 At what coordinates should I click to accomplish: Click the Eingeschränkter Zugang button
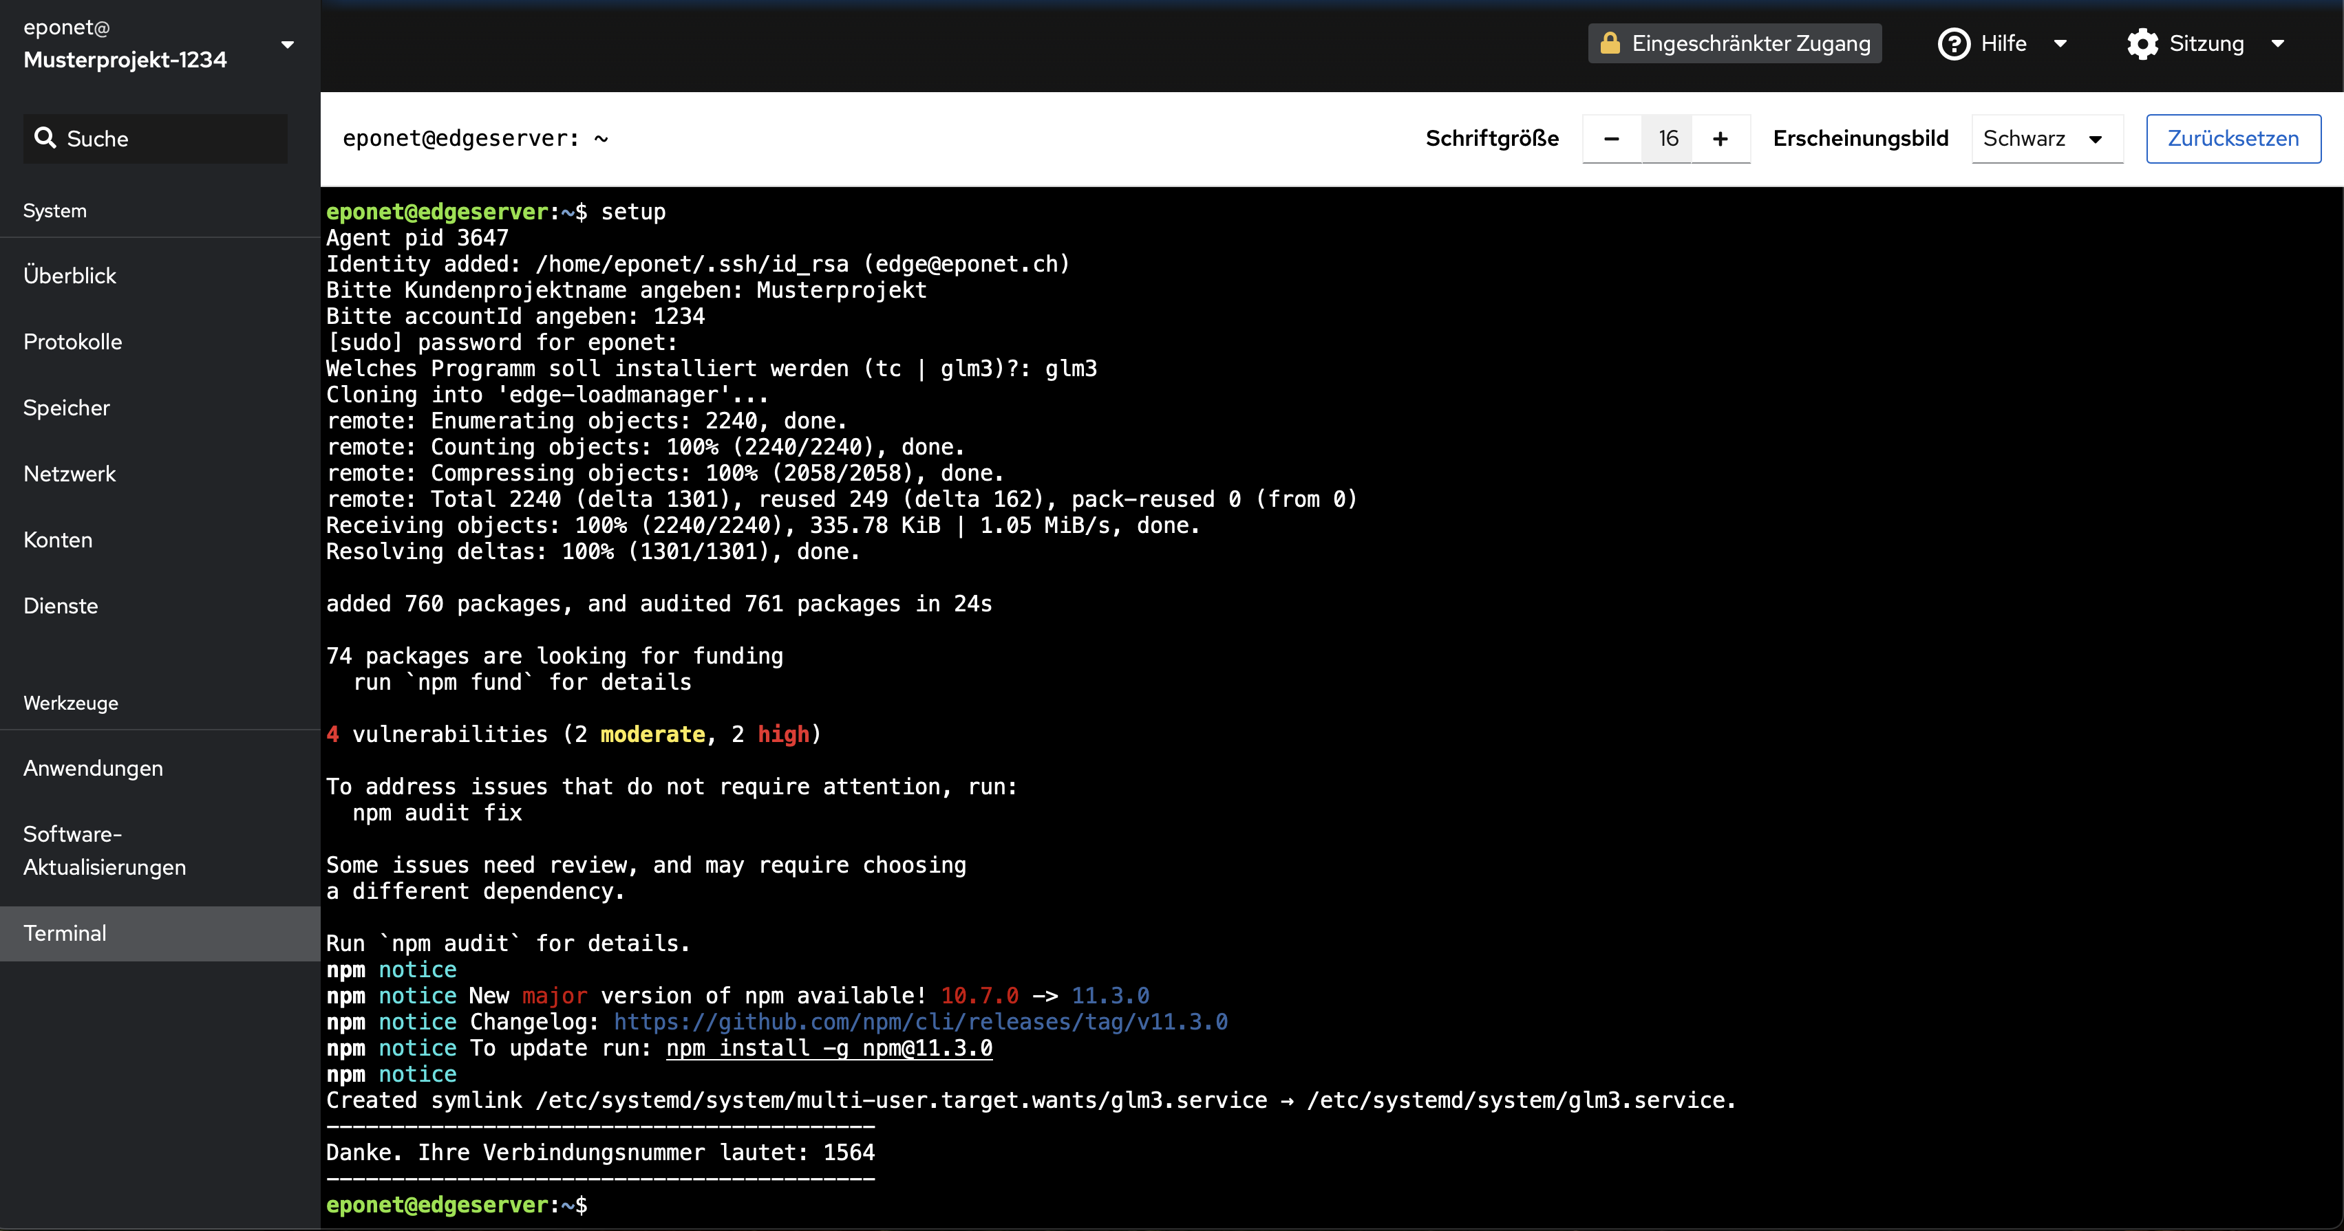pos(1734,43)
